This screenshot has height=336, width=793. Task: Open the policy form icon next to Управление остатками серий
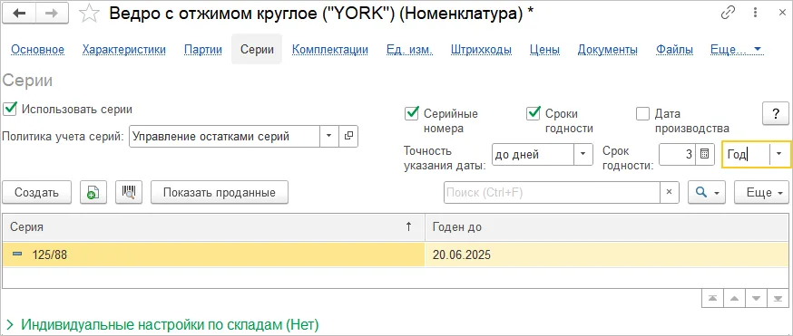[x=348, y=136]
